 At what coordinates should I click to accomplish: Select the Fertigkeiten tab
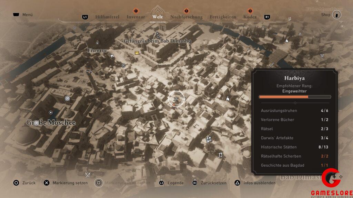coord(223,17)
